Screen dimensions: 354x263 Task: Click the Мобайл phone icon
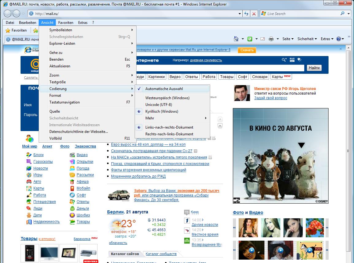coord(72,188)
